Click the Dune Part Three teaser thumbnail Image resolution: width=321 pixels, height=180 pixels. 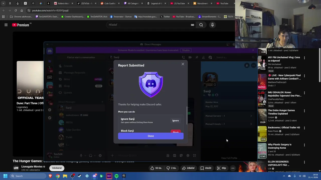point(30,80)
